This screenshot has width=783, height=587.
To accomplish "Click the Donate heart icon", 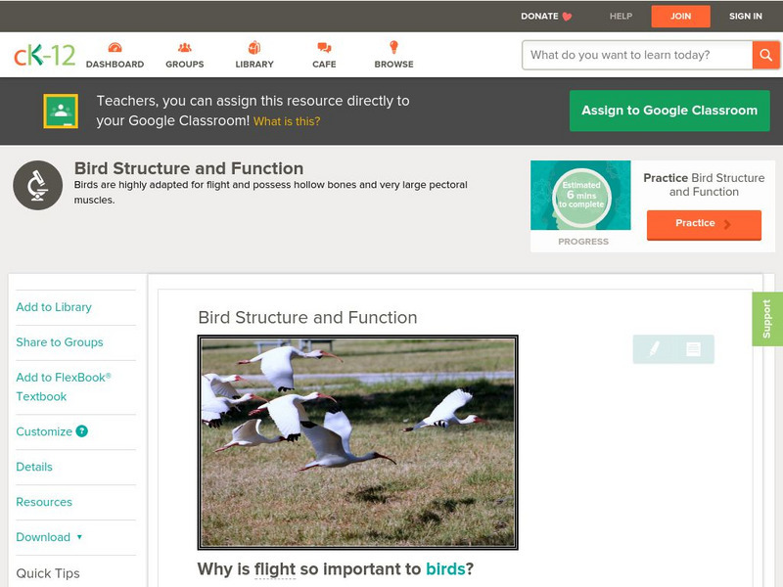I will click(x=567, y=17).
